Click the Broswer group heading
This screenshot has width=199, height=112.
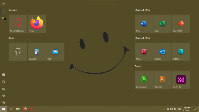[x=13, y=10]
